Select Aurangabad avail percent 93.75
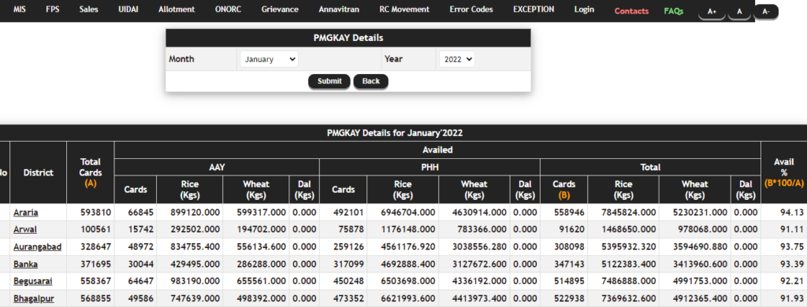Viewport: 807px width, 307px height. (792, 247)
